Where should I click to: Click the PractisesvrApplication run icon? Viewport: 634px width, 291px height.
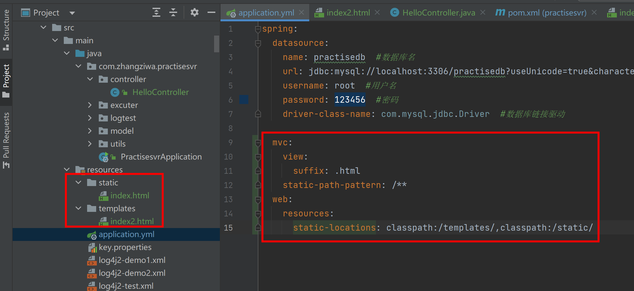pos(103,157)
